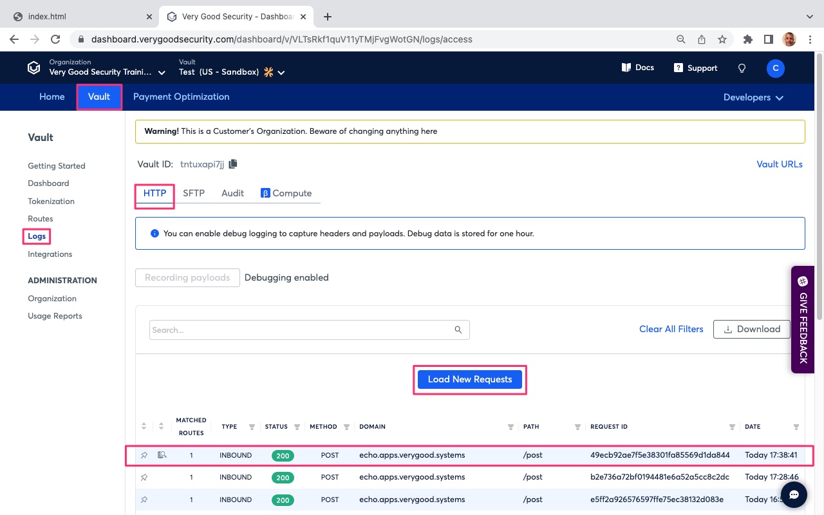Filter by the Type column funnel icon
The height and width of the screenshot is (515, 824).
tap(252, 427)
